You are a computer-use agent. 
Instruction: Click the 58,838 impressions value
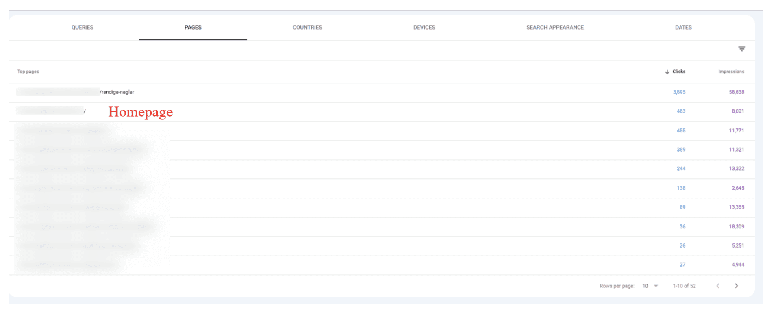pos(736,92)
